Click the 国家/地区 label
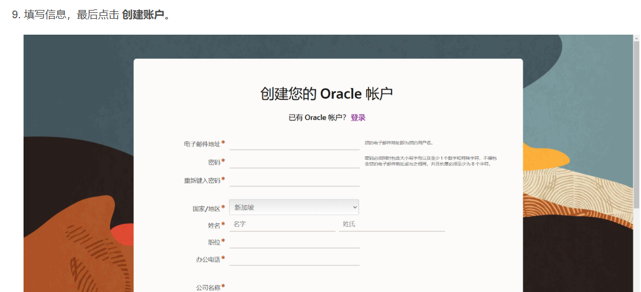The image size is (641, 292). (x=207, y=209)
